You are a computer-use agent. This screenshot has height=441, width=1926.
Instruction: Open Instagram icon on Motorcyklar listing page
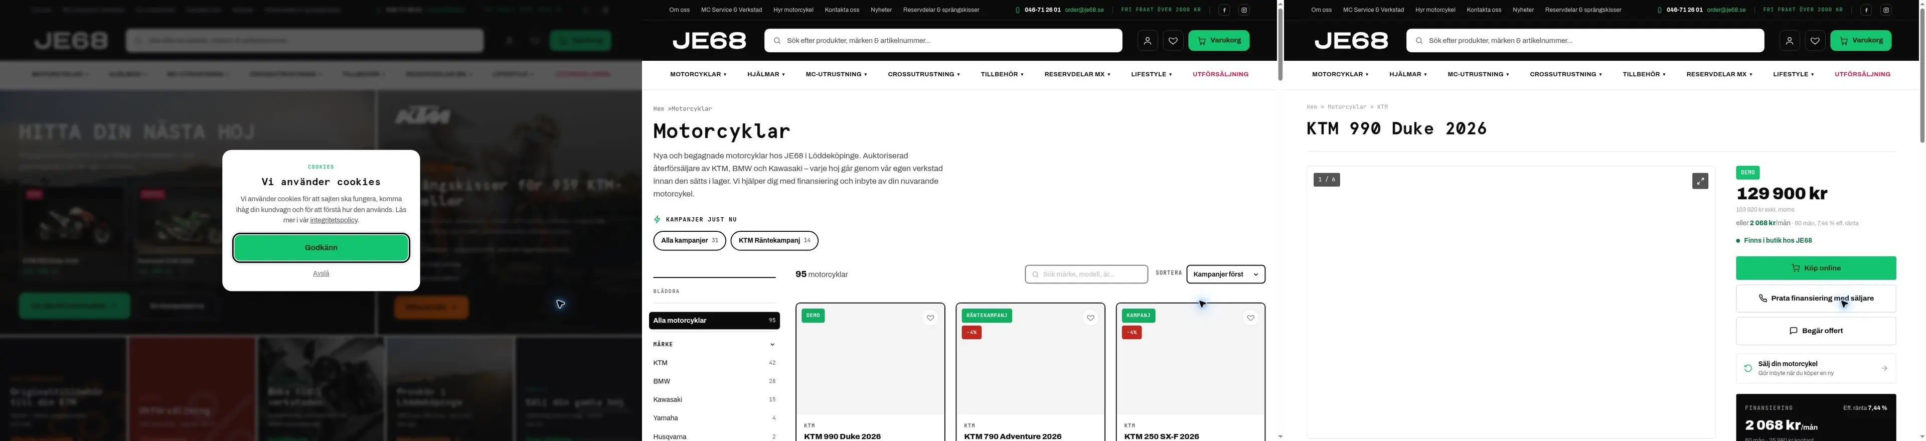coord(1244,11)
